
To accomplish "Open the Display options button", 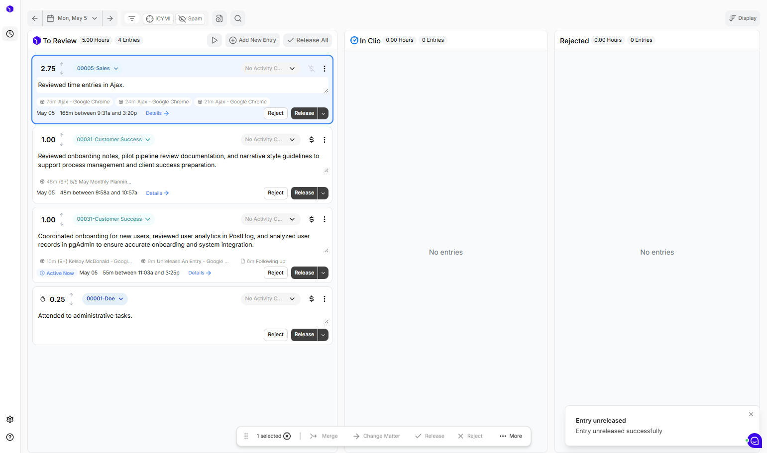I will 743,18.
